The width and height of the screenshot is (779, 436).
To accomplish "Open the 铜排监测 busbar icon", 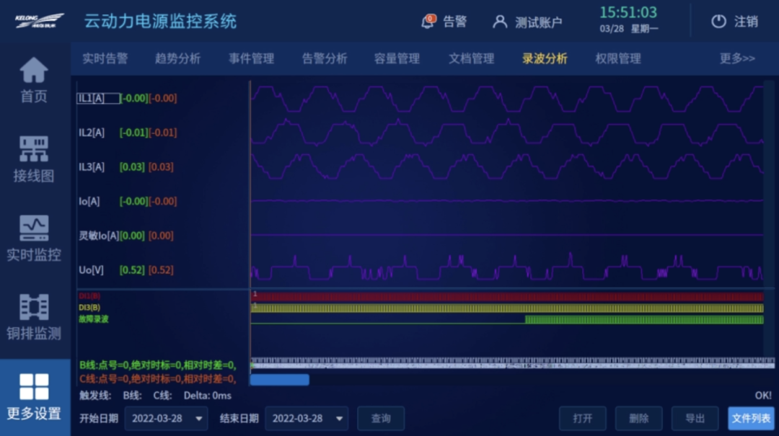I will pyautogui.click(x=34, y=308).
